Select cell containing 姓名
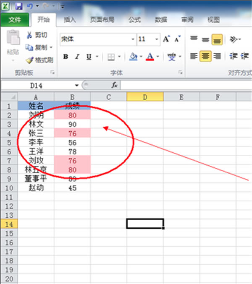The width and height of the screenshot is (252, 284). pyautogui.click(x=36, y=106)
